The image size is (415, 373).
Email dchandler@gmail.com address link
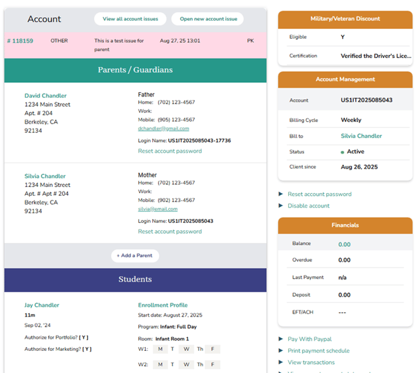pos(163,129)
